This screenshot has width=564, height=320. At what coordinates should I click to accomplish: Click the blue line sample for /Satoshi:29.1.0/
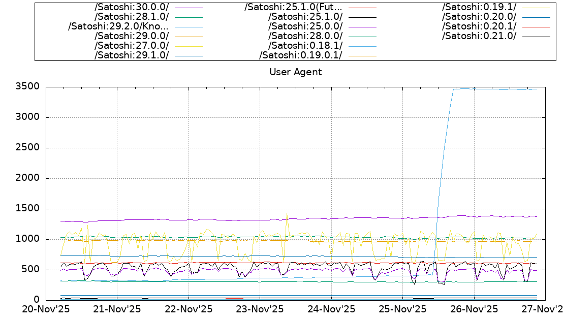click(188, 56)
